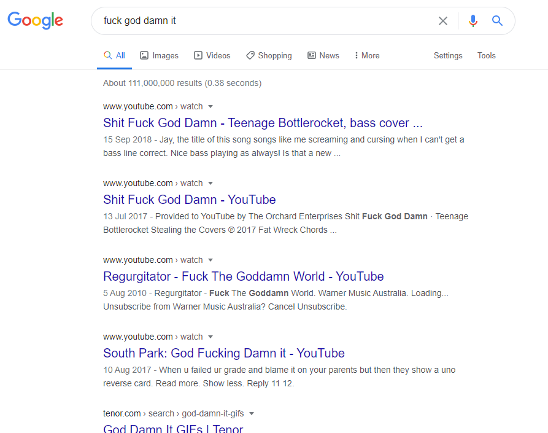Click the Google logo
Viewport: 548px width, 433px height.
pyautogui.click(x=35, y=20)
